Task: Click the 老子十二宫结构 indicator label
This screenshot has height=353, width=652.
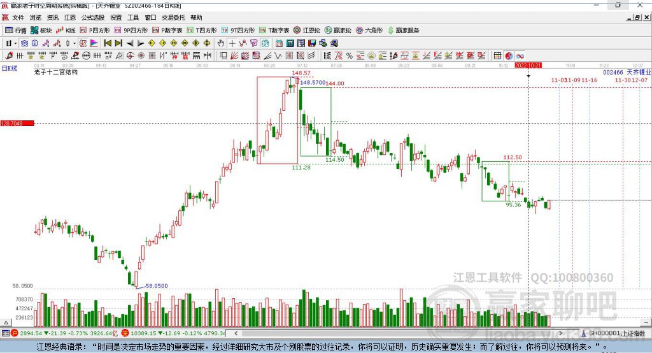Action: [x=56, y=73]
